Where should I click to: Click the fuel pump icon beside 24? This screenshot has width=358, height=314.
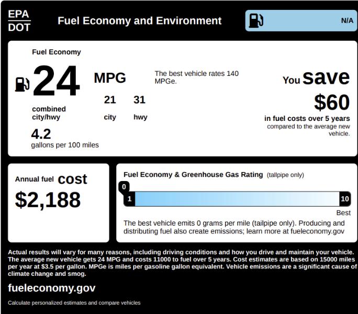point(23,84)
